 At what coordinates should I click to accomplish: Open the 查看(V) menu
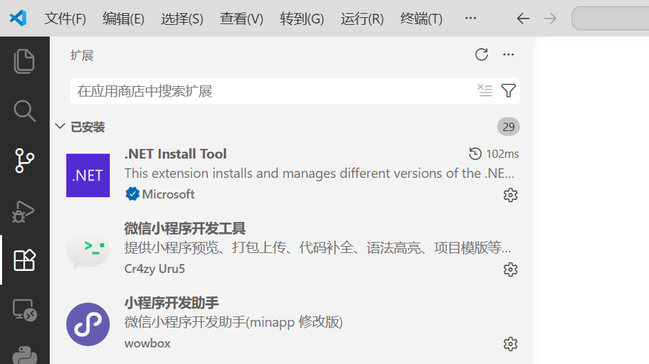pyautogui.click(x=242, y=19)
